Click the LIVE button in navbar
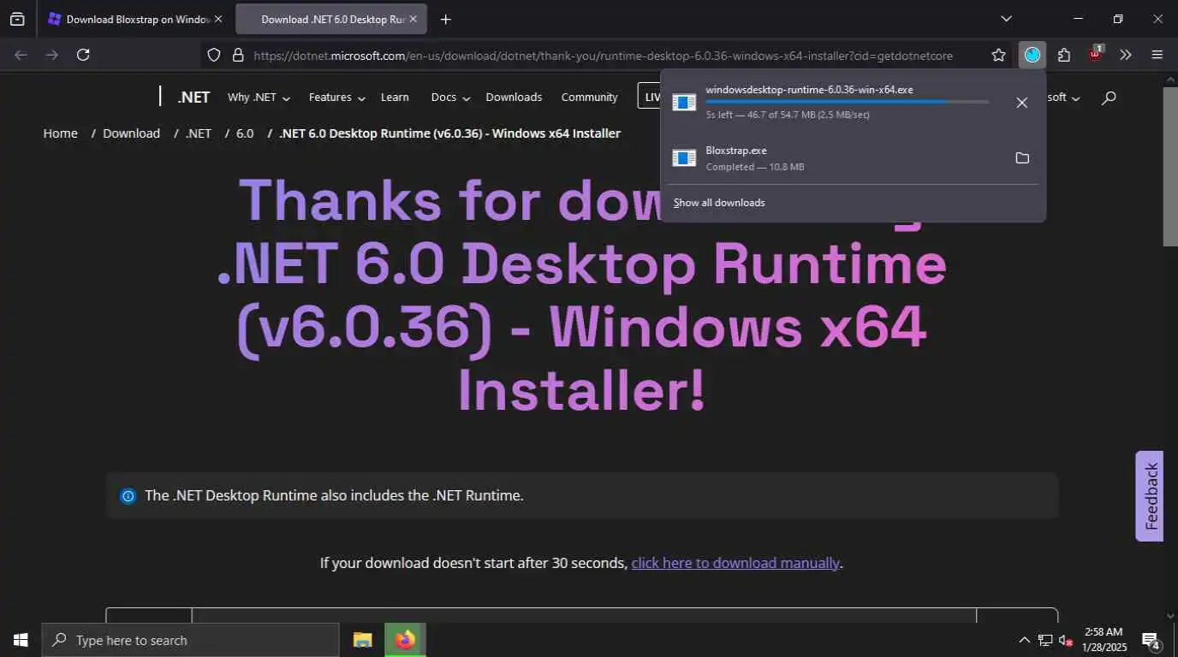1178x657 pixels. click(650, 97)
